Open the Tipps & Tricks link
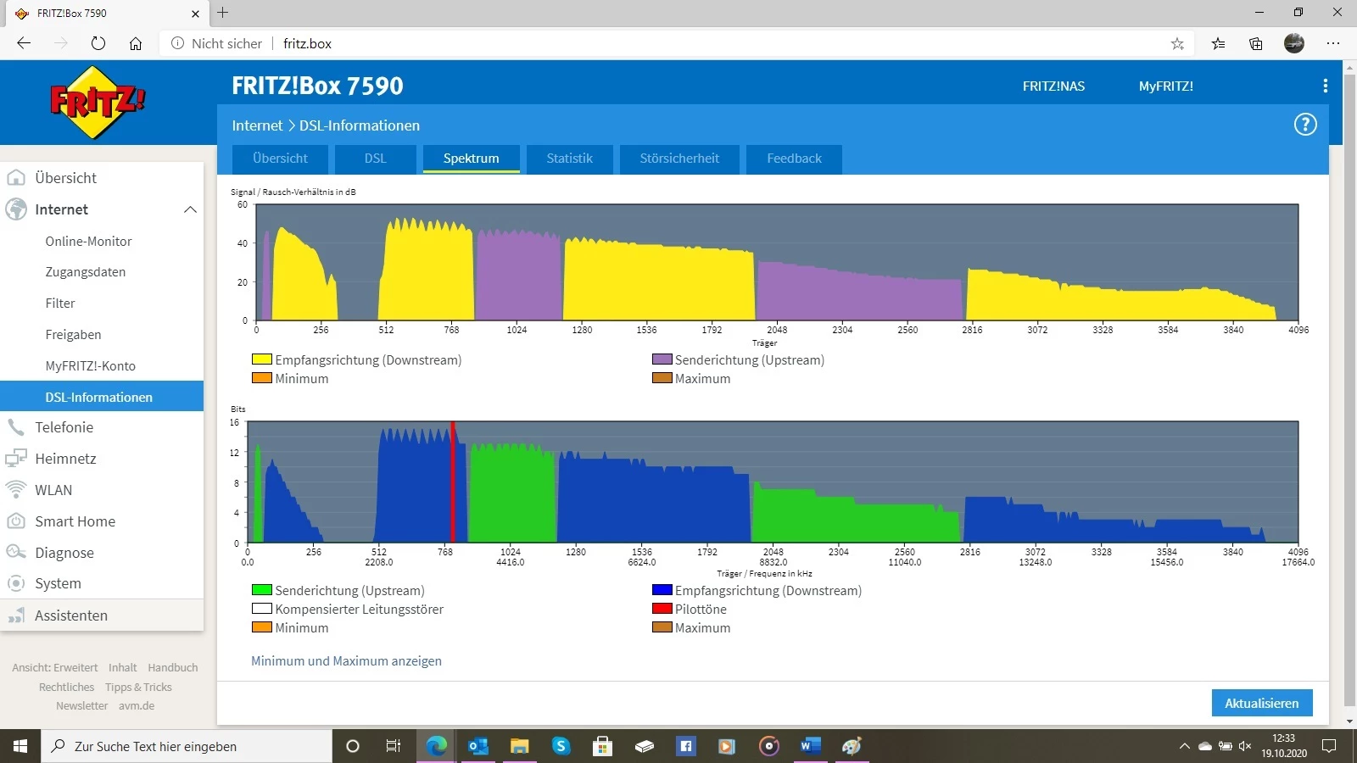This screenshot has width=1357, height=763. click(138, 688)
